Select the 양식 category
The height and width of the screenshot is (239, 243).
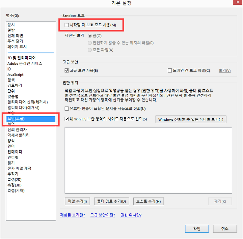[x=31, y=141]
